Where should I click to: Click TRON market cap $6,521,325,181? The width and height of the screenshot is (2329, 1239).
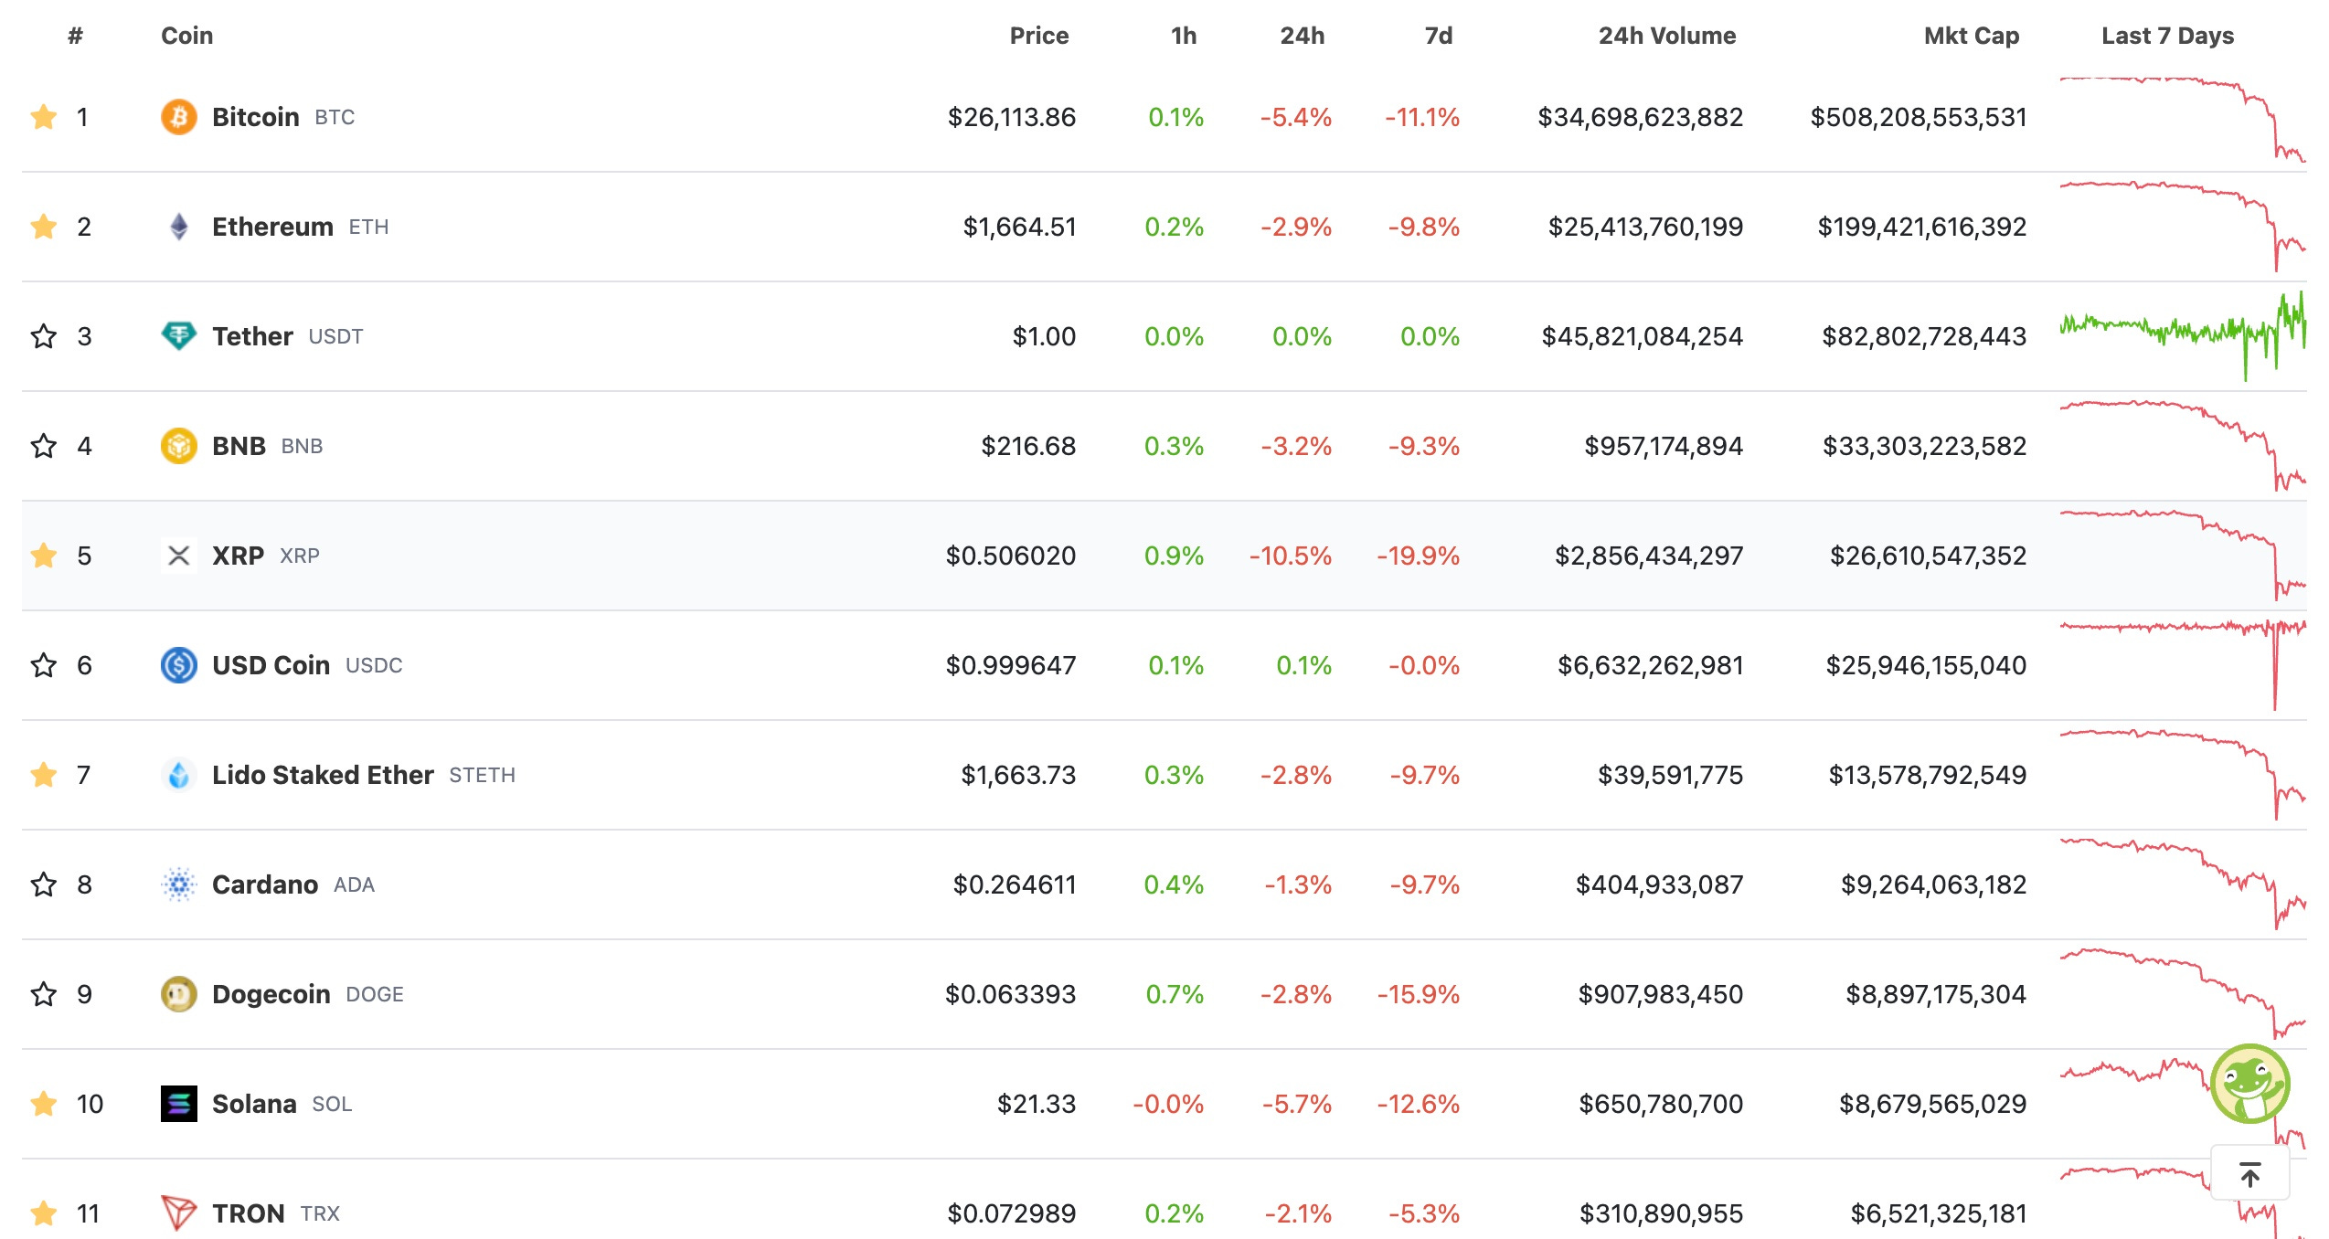click(x=1939, y=1213)
